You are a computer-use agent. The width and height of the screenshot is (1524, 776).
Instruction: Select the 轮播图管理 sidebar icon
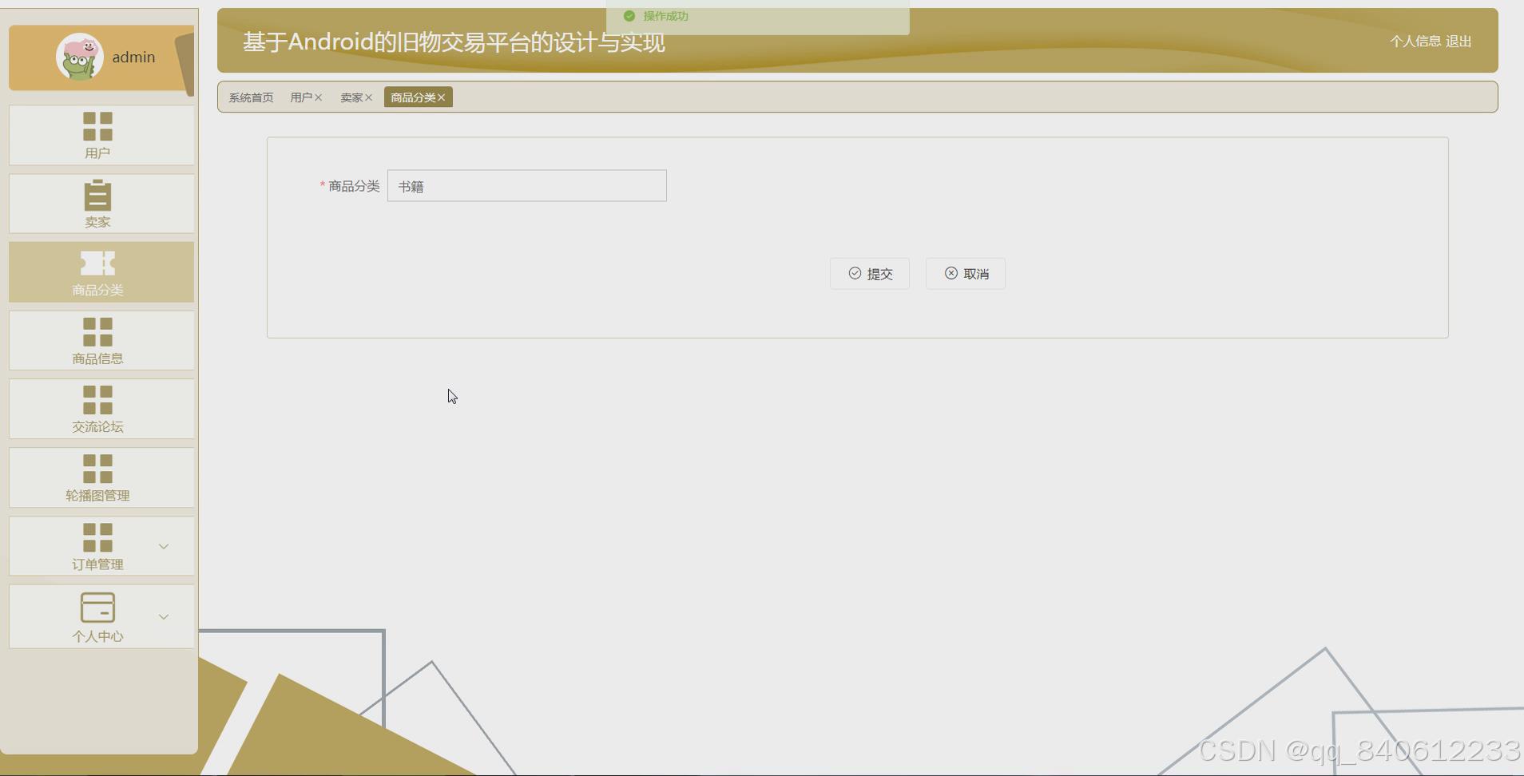tap(97, 477)
